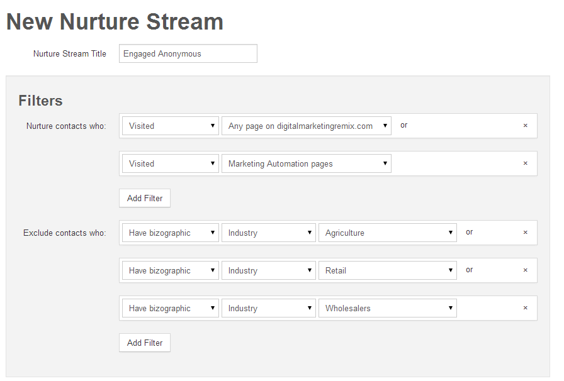Viewport: 564px width, 381px height.
Task: Open 'Have bizographic' dropdown in Retail row
Action: tap(170, 270)
